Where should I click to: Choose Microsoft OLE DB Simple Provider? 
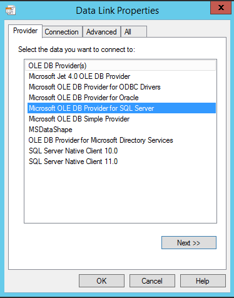(121, 119)
